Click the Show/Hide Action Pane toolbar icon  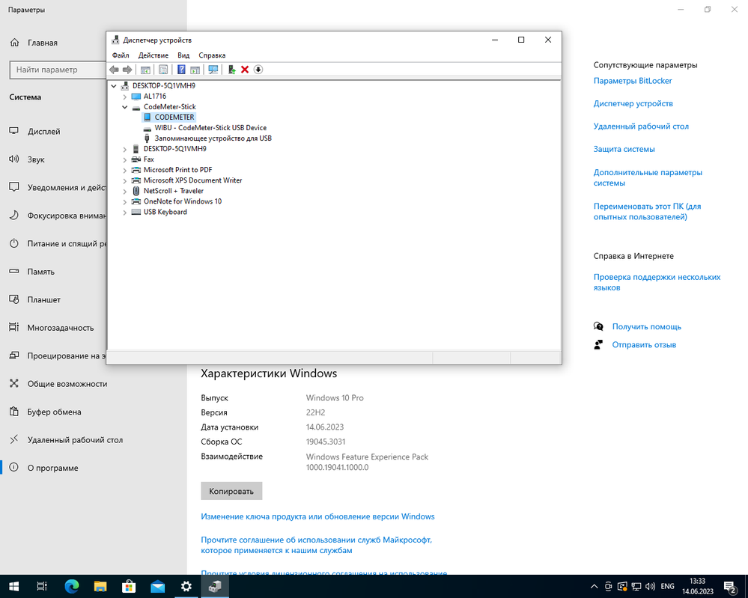pyautogui.click(x=195, y=70)
